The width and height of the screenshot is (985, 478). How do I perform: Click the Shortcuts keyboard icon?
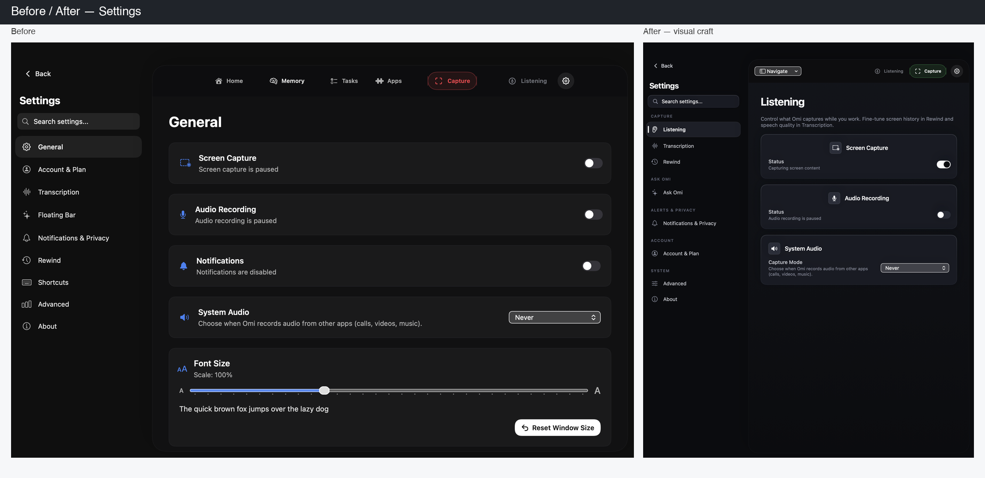(27, 282)
